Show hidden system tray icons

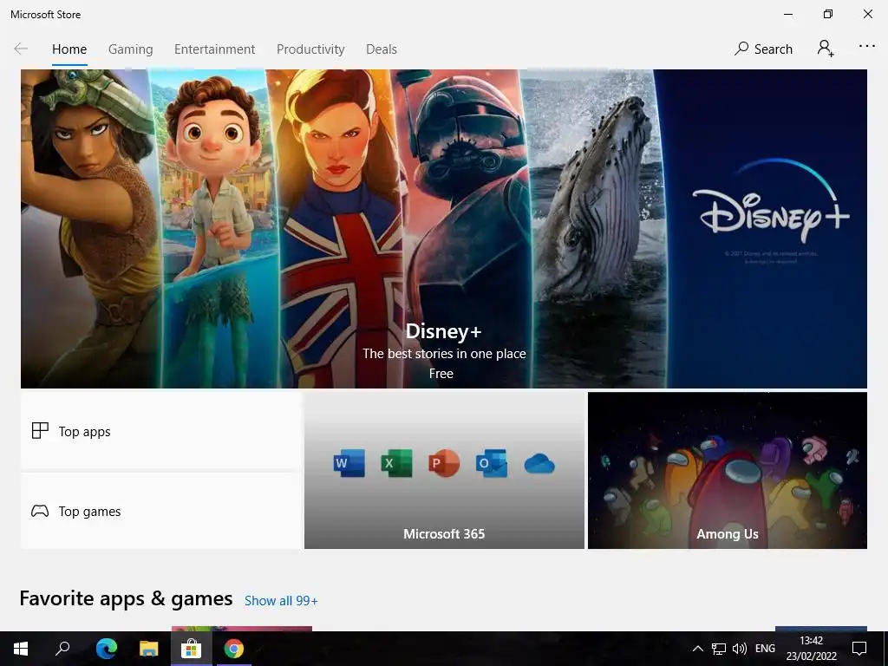[698, 649]
